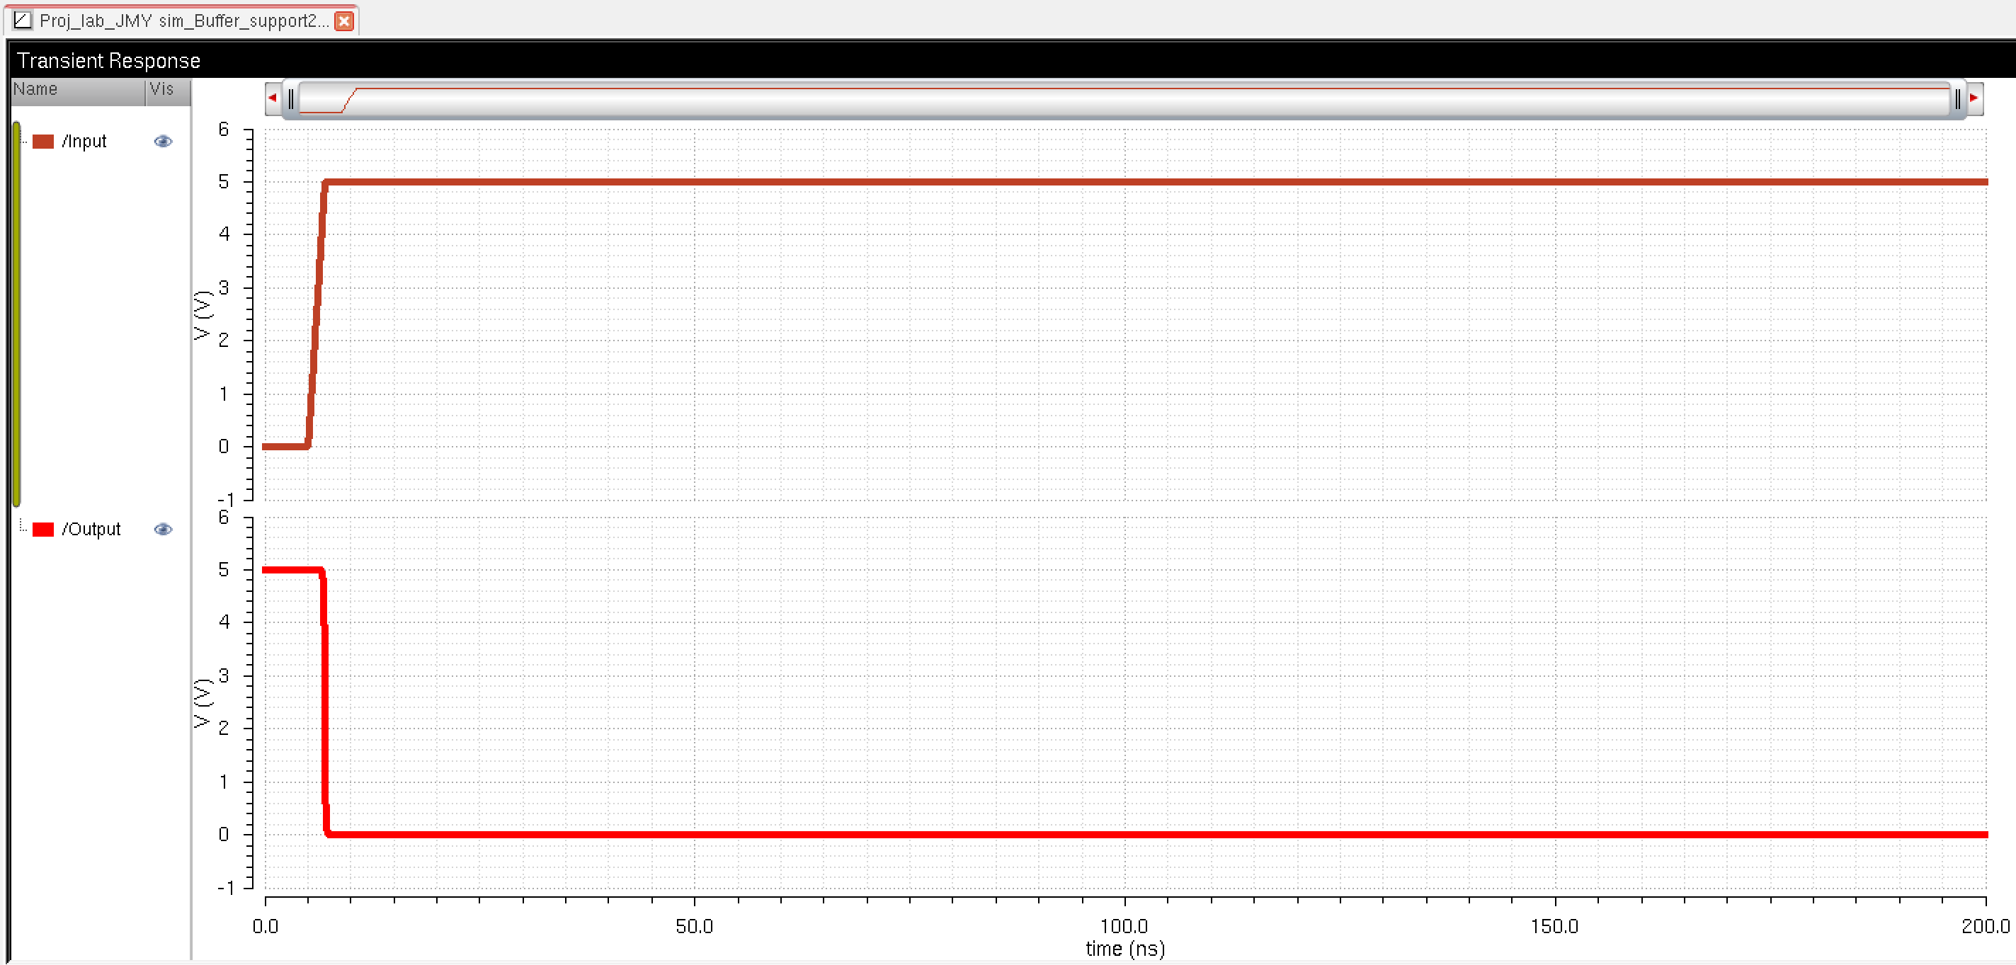Select the /Output signal name
The width and height of the screenshot is (2016, 965).
[x=91, y=530]
